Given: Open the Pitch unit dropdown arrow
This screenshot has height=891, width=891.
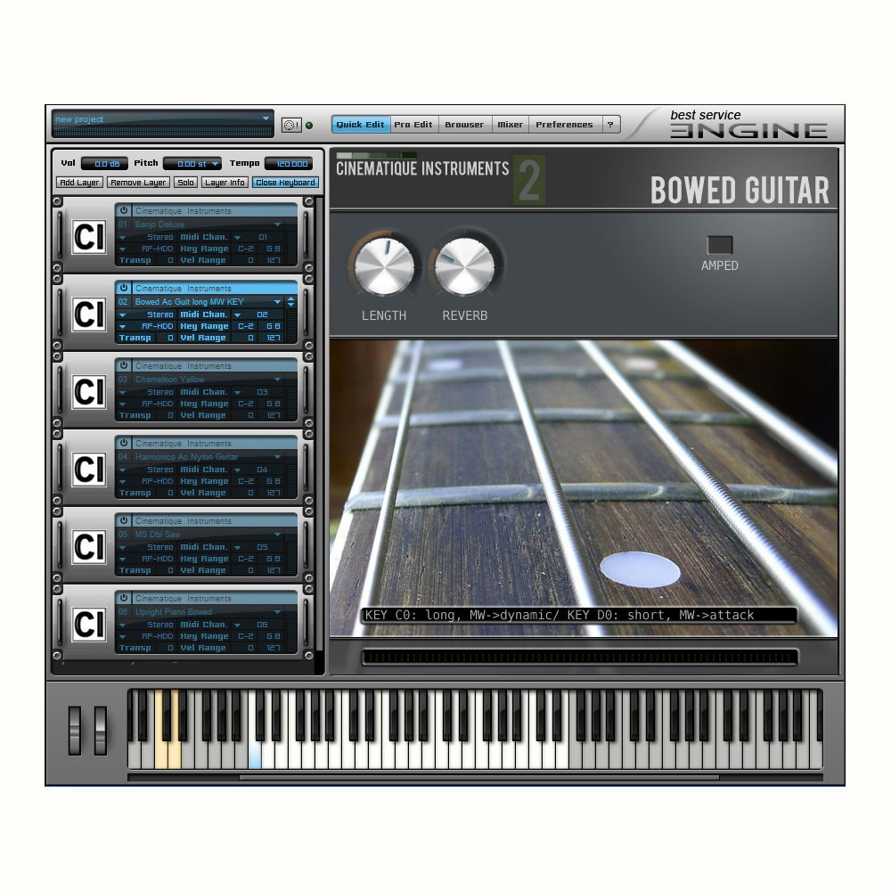Looking at the screenshot, I should pos(216,164).
